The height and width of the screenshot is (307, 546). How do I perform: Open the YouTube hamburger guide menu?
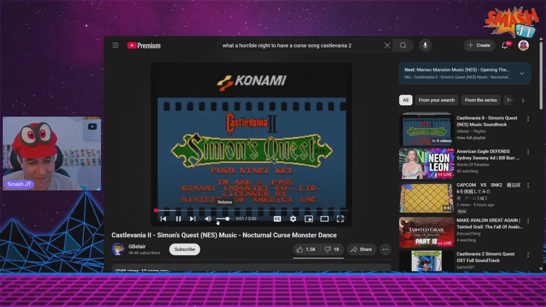click(115, 45)
